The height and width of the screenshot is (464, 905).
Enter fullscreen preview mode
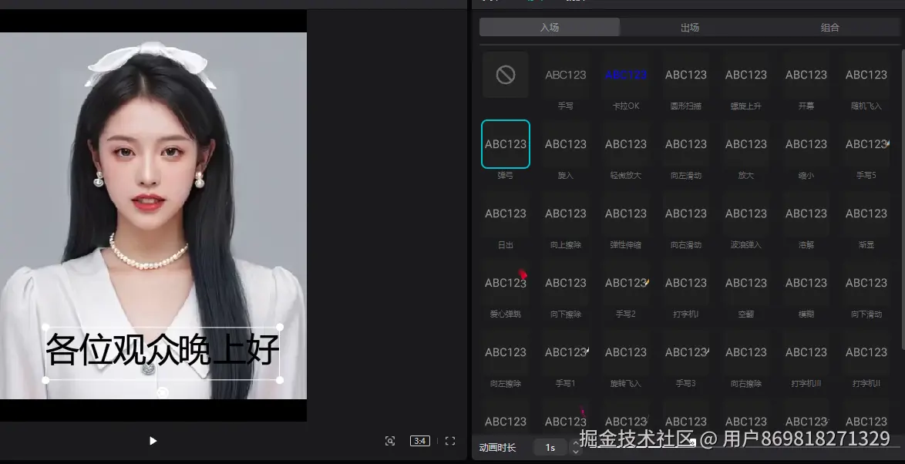449,440
